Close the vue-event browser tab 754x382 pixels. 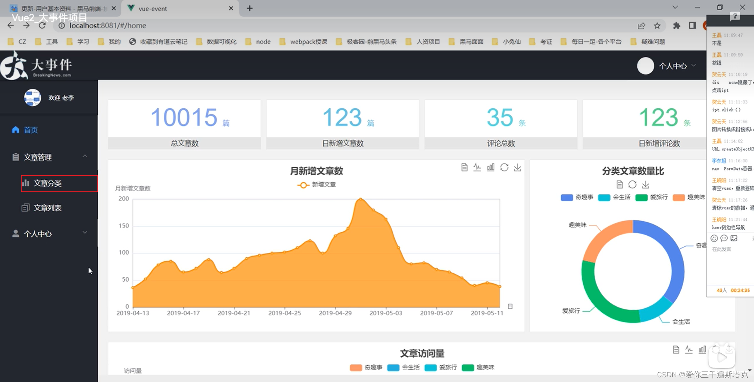click(x=231, y=8)
